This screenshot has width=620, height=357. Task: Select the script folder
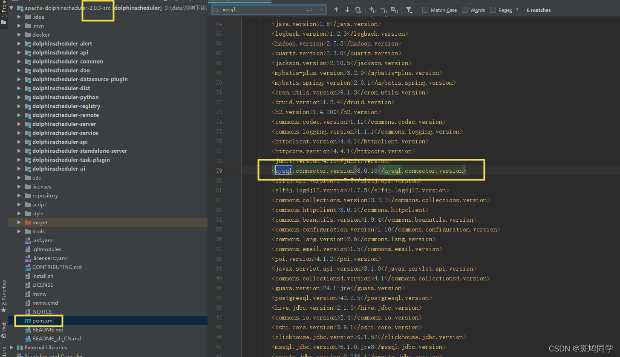point(39,205)
